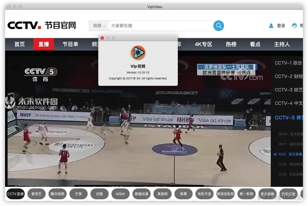Select the 10:31 schedule entry radio
This screenshot has height=206, width=308.
275,154
